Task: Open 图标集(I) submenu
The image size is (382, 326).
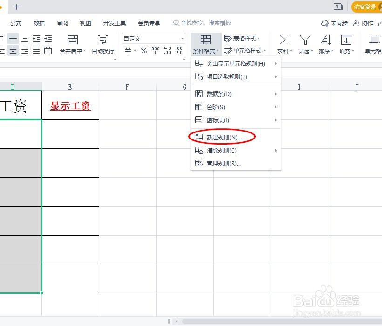Action: tap(236, 120)
